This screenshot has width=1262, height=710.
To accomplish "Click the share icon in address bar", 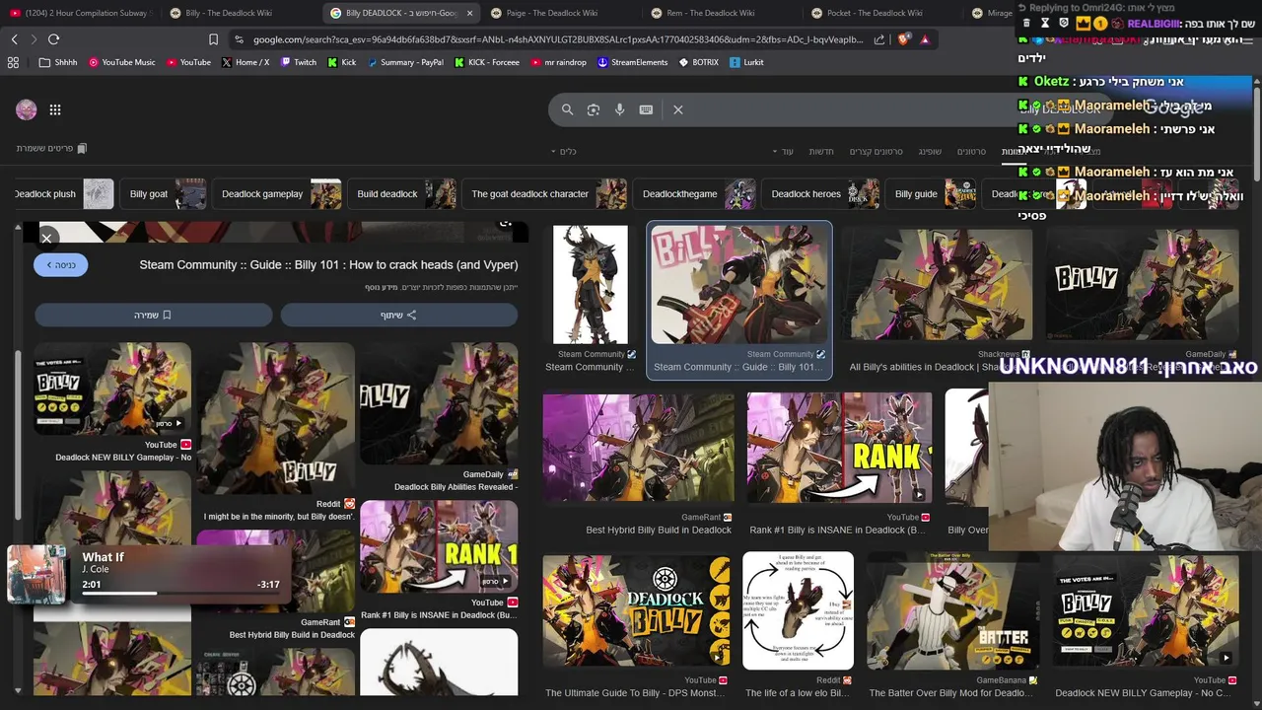I will tap(879, 39).
